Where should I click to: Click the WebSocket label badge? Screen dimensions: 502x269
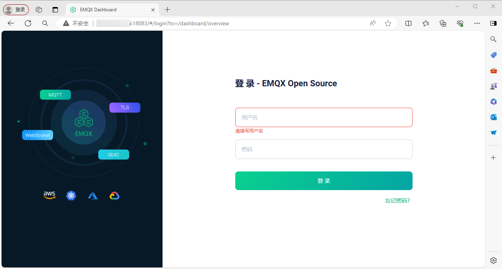pyautogui.click(x=38, y=135)
